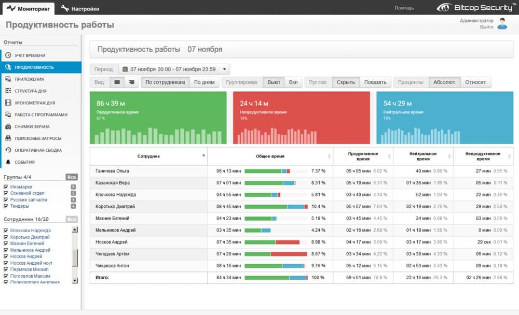Click the clock icon beside Учет времени

8,55
